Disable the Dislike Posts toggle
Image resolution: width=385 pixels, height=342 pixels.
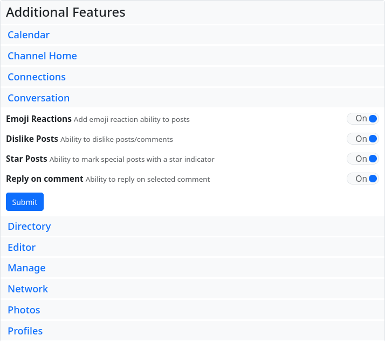pos(362,139)
